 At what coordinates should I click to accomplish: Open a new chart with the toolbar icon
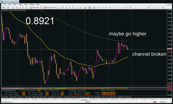3,7
